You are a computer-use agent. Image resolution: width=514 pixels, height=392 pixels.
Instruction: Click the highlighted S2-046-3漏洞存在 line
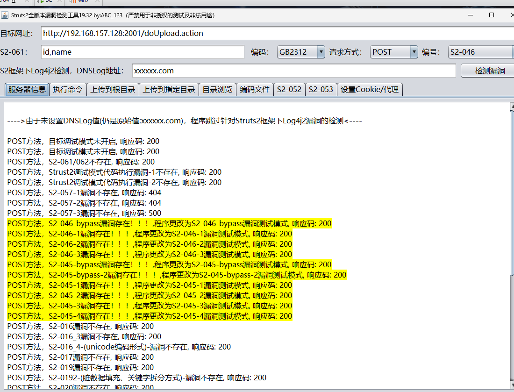[150, 254]
